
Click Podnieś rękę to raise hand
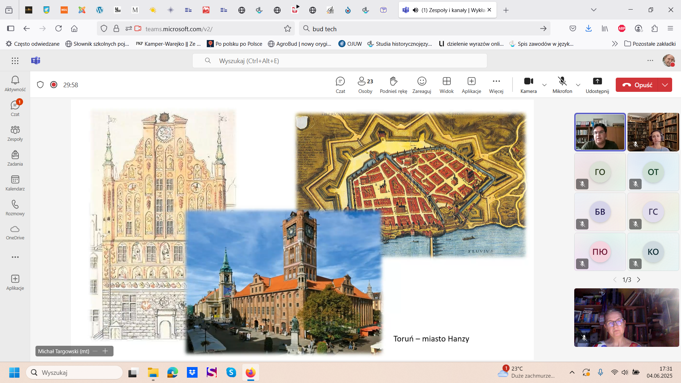(x=393, y=85)
